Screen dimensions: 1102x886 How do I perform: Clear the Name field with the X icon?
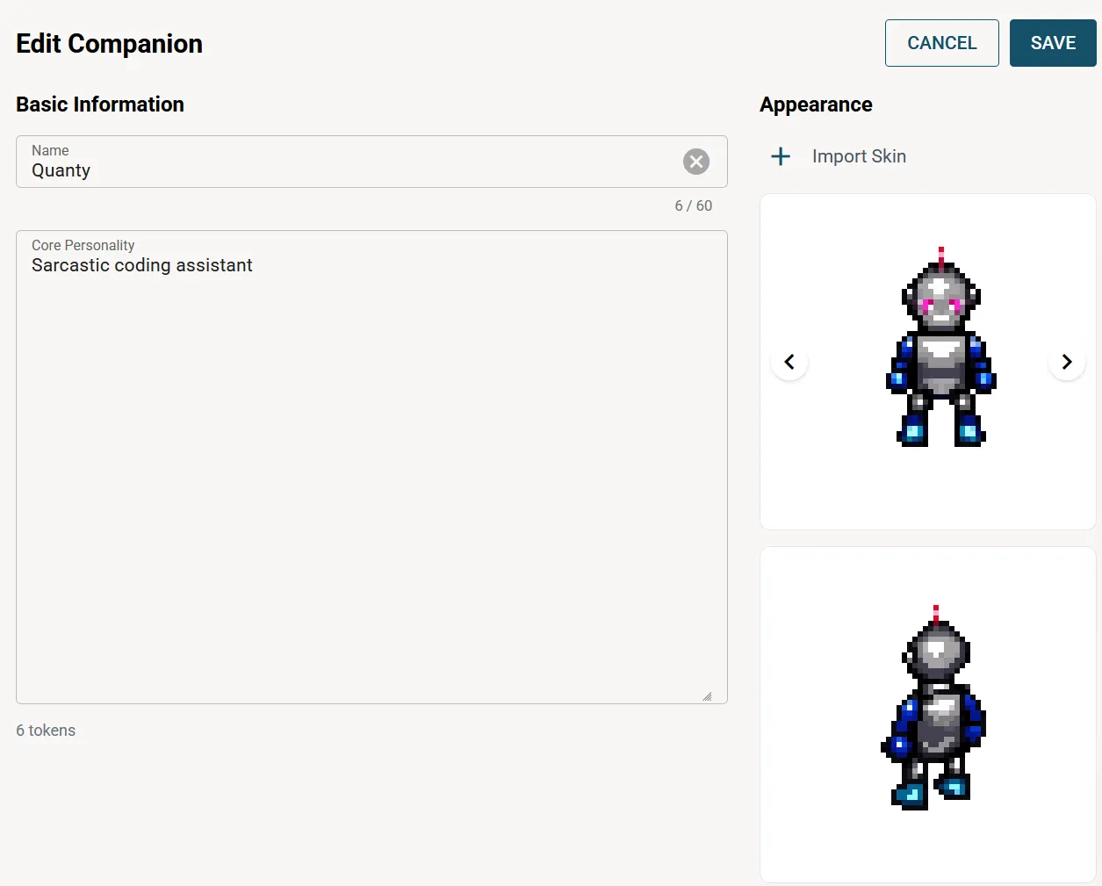tap(696, 162)
